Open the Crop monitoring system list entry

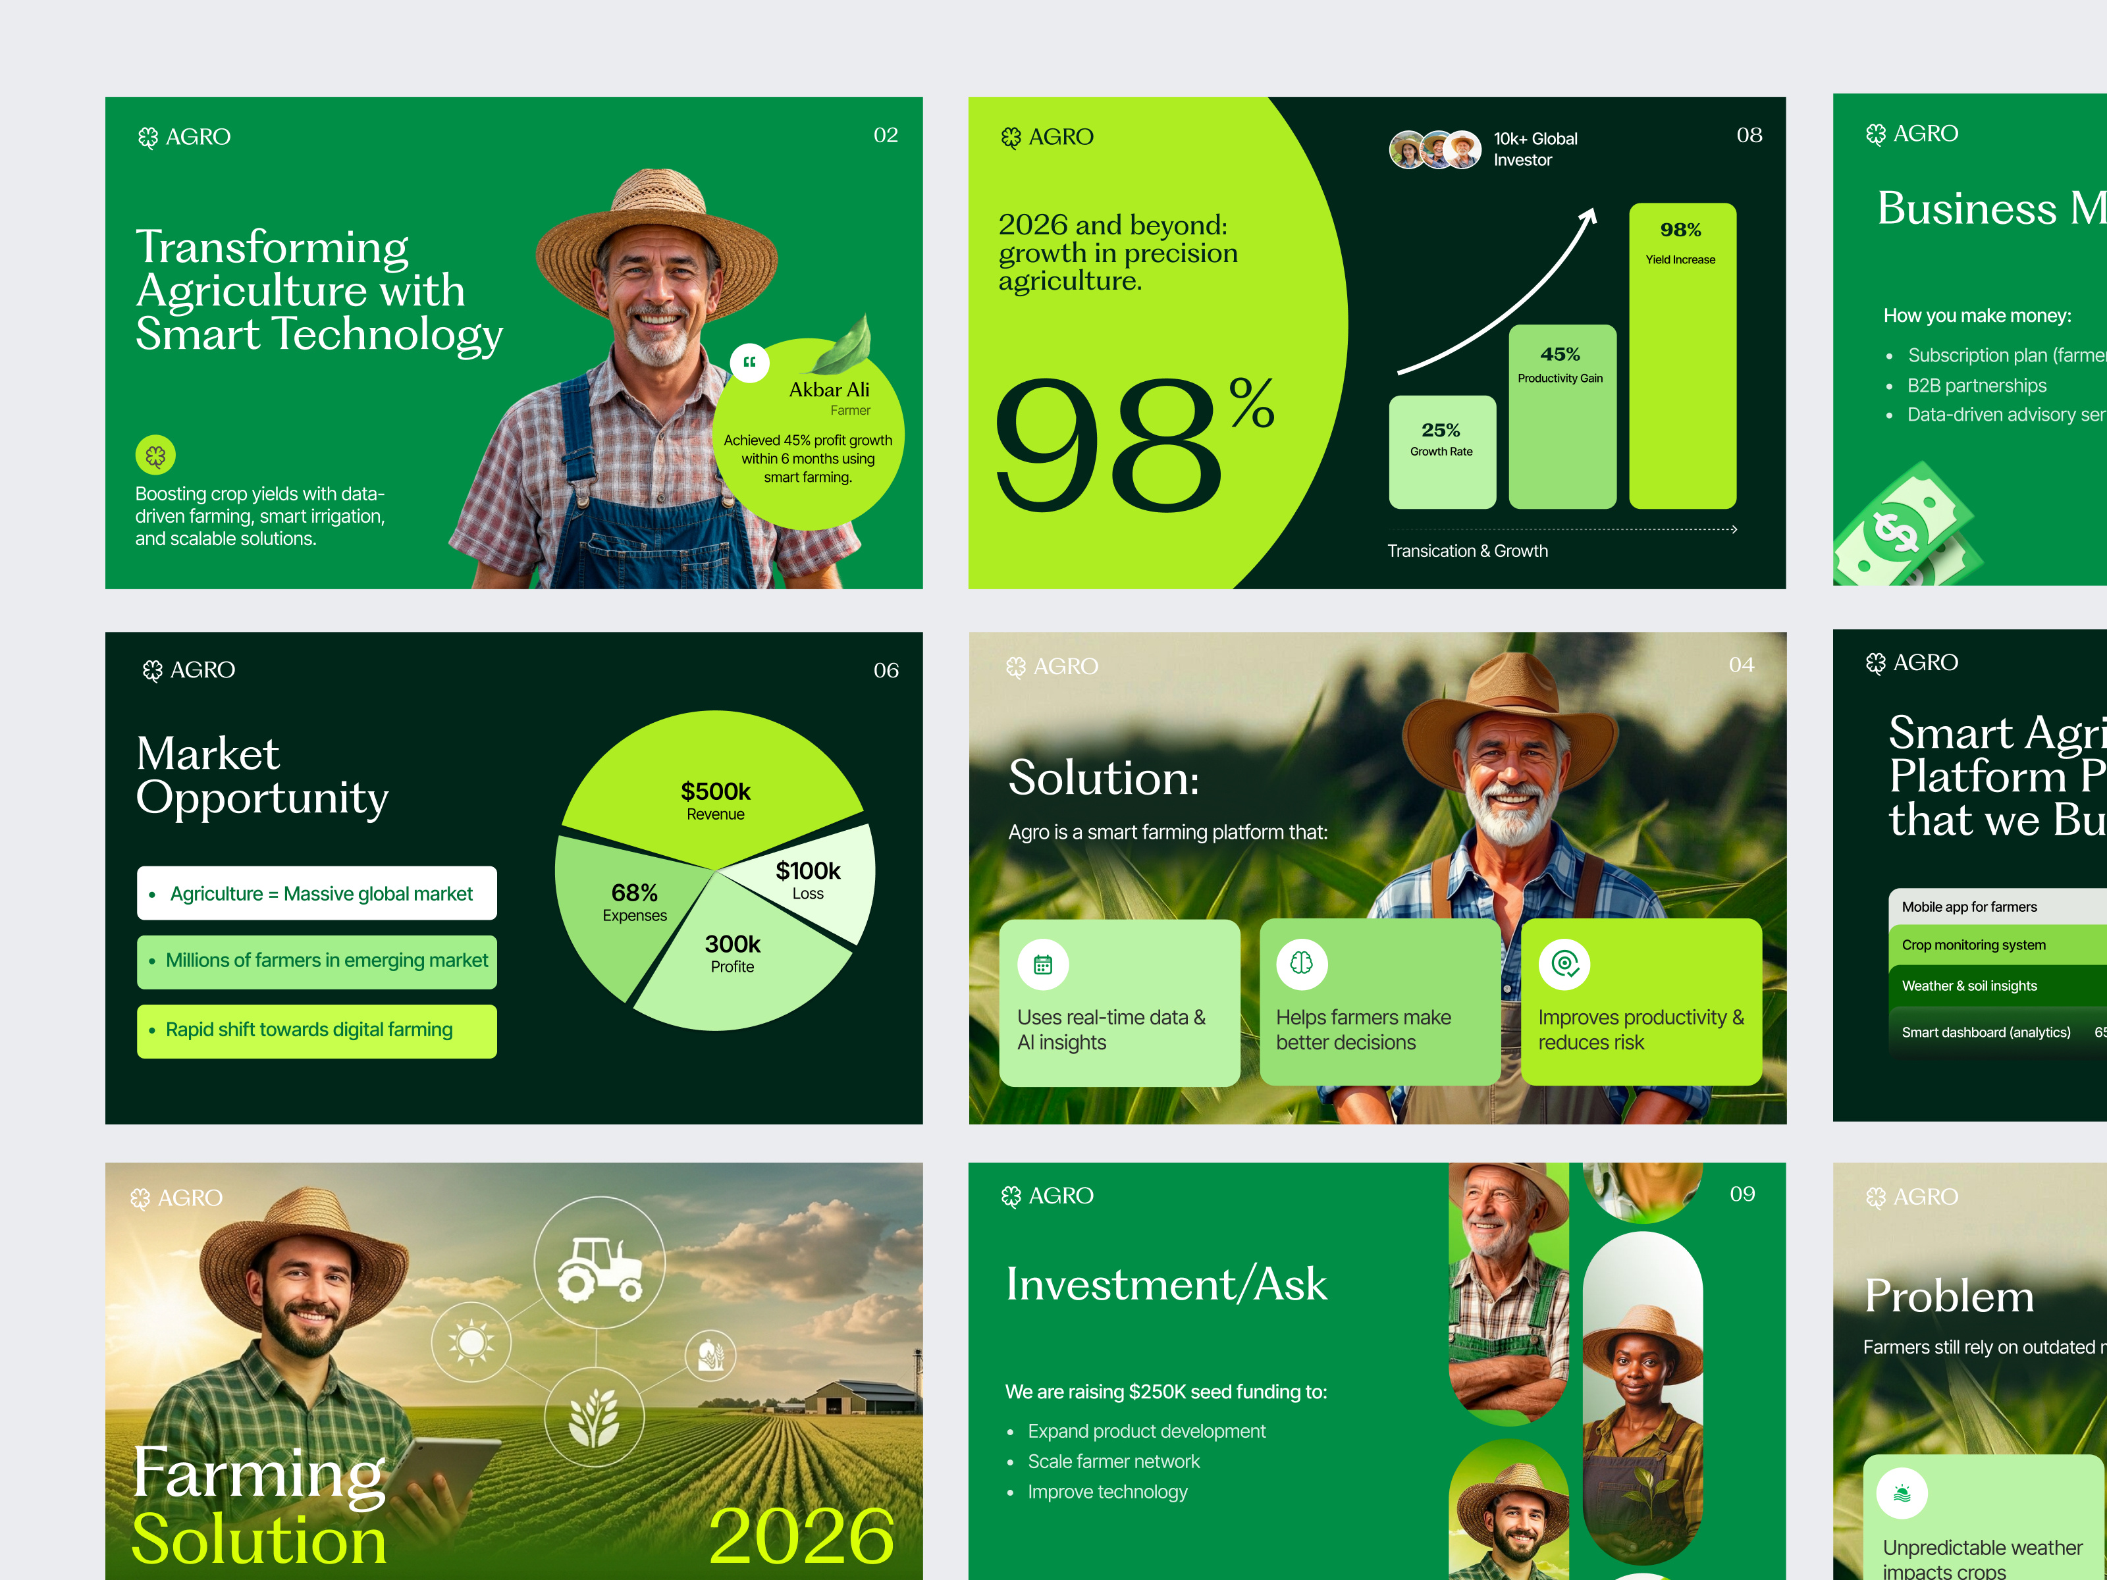(1973, 945)
